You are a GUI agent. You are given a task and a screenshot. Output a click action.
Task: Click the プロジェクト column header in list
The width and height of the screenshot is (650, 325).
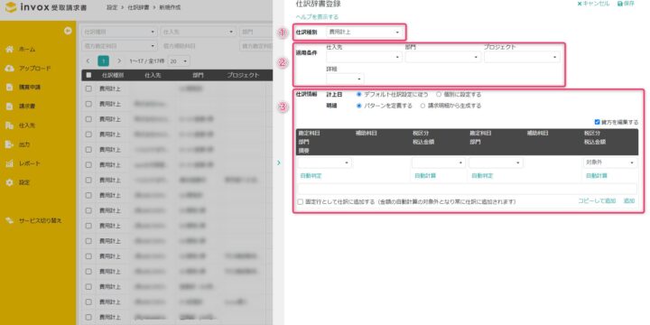(x=243, y=75)
